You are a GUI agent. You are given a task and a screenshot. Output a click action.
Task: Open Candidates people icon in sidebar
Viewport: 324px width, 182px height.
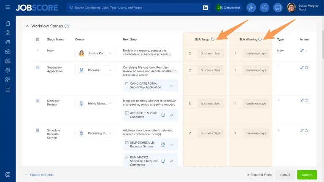8,42
